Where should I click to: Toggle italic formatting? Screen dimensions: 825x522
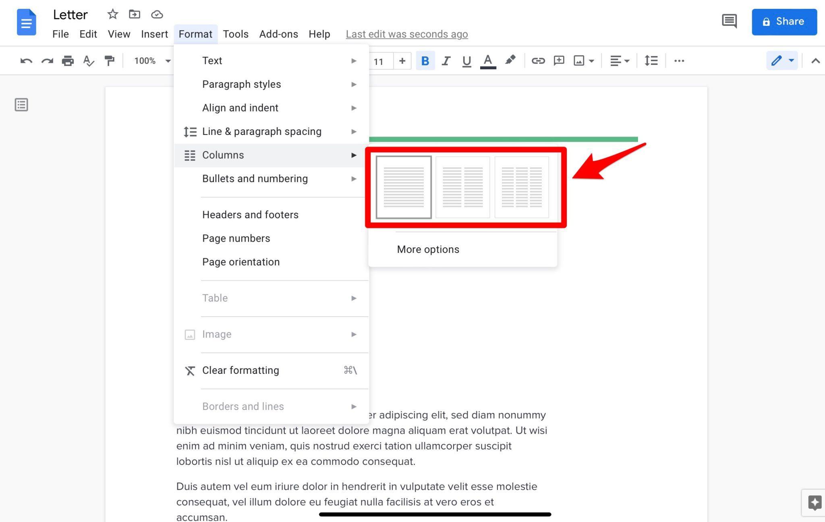[x=446, y=61]
